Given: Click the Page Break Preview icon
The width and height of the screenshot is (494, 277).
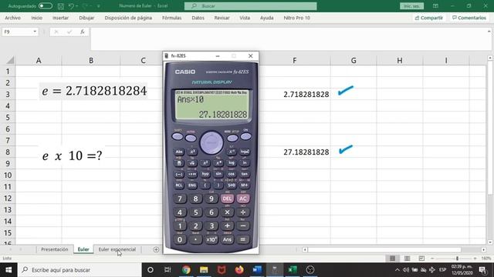Looking at the screenshot, I should click(x=421, y=259).
